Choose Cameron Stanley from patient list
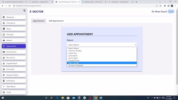 (102, 51)
